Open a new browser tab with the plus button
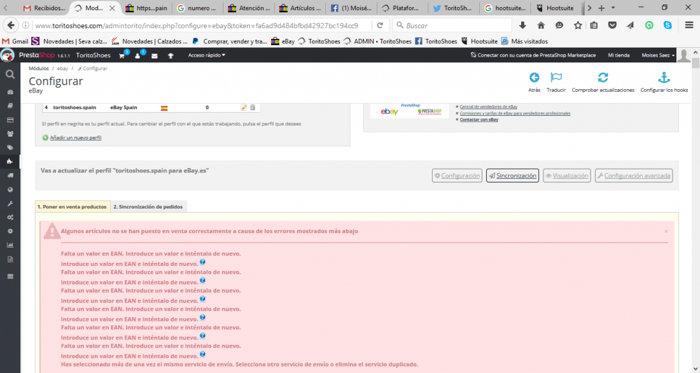The width and height of the screenshot is (700, 373). click(601, 8)
